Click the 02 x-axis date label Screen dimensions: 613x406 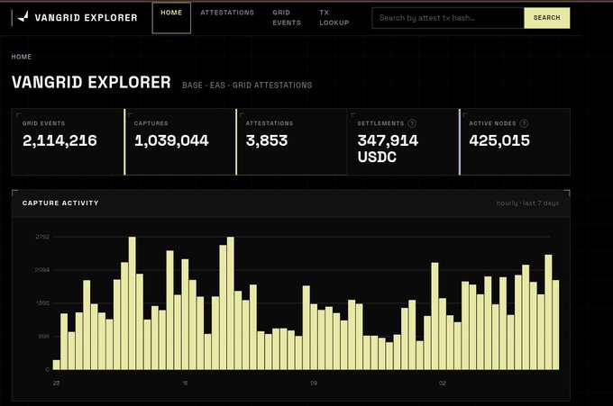point(442,383)
